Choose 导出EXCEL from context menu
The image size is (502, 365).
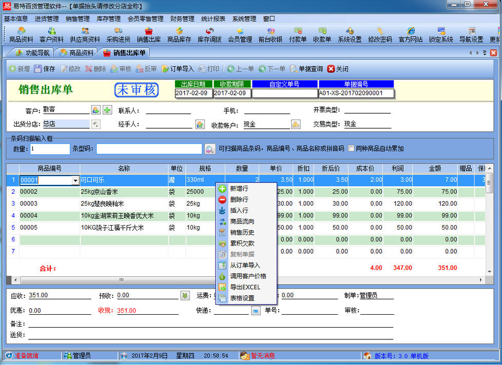(245, 287)
